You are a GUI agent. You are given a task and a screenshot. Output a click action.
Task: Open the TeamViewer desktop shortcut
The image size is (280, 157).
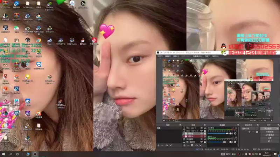tap(39, 66)
